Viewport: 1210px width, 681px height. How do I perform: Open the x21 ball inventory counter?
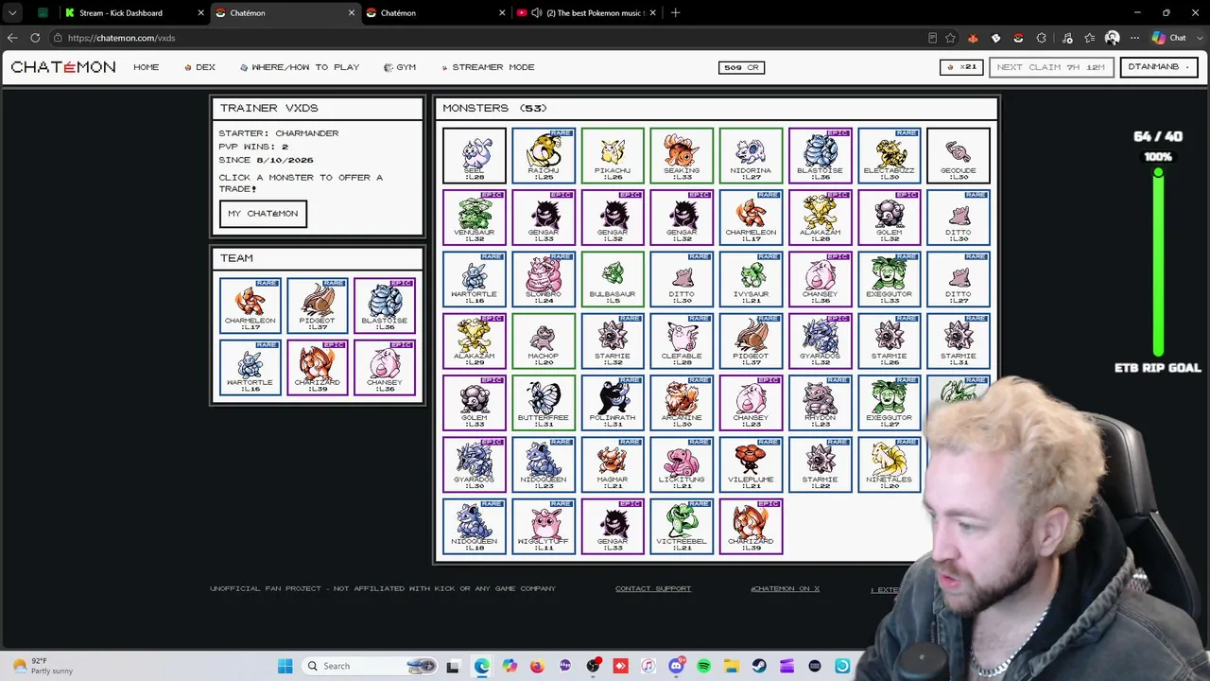pyautogui.click(x=962, y=67)
